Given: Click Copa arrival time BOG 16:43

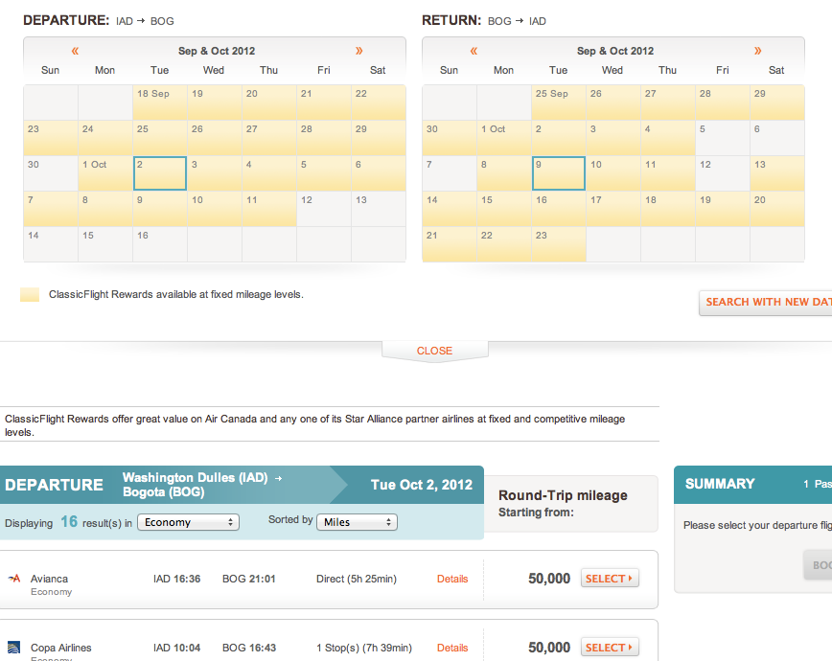Looking at the screenshot, I should (249, 648).
